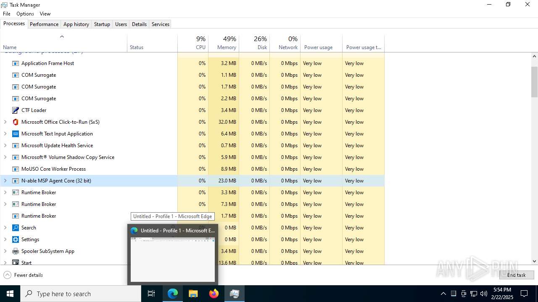Click the Task Manager taskbar icon
The width and height of the screenshot is (538, 302).
234,294
